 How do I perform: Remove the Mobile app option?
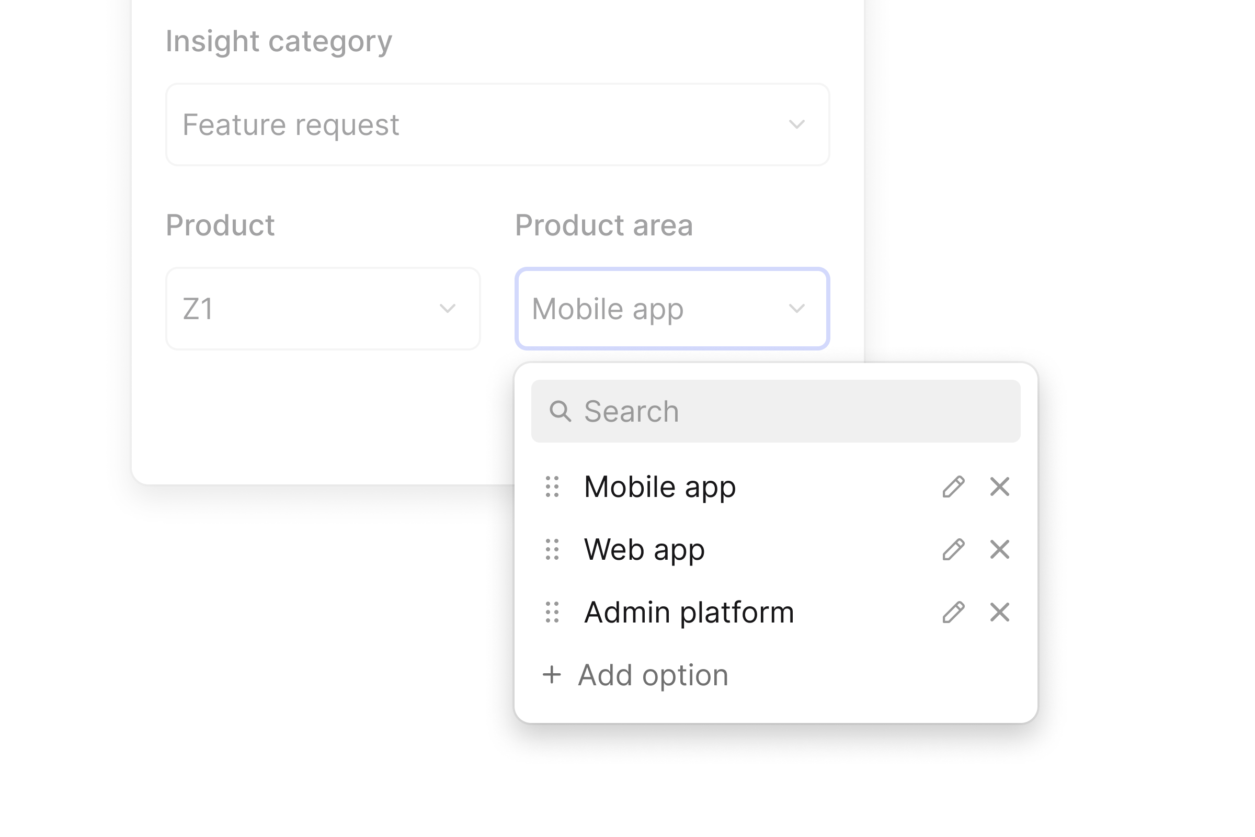(x=999, y=487)
